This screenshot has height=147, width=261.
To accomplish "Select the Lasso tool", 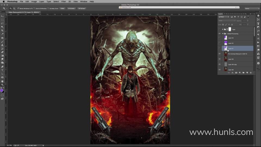I will (x=2, y=23).
